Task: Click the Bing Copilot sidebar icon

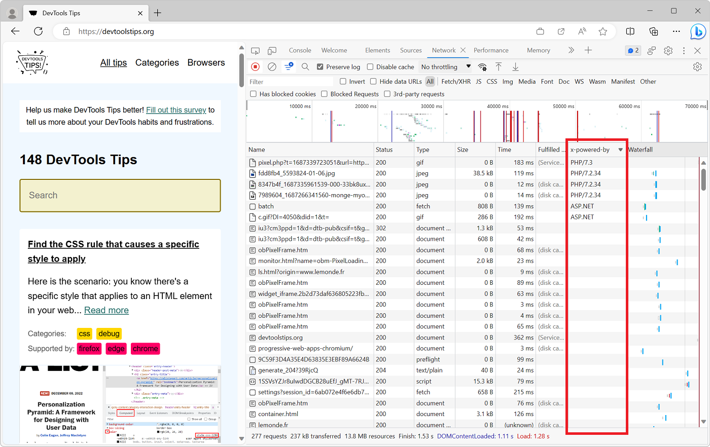Action: [698, 31]
